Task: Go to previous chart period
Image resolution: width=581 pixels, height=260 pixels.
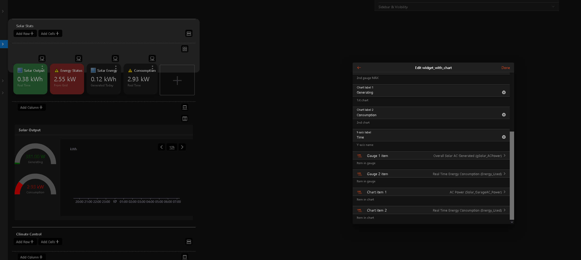Action: click(x=161, y=147)
